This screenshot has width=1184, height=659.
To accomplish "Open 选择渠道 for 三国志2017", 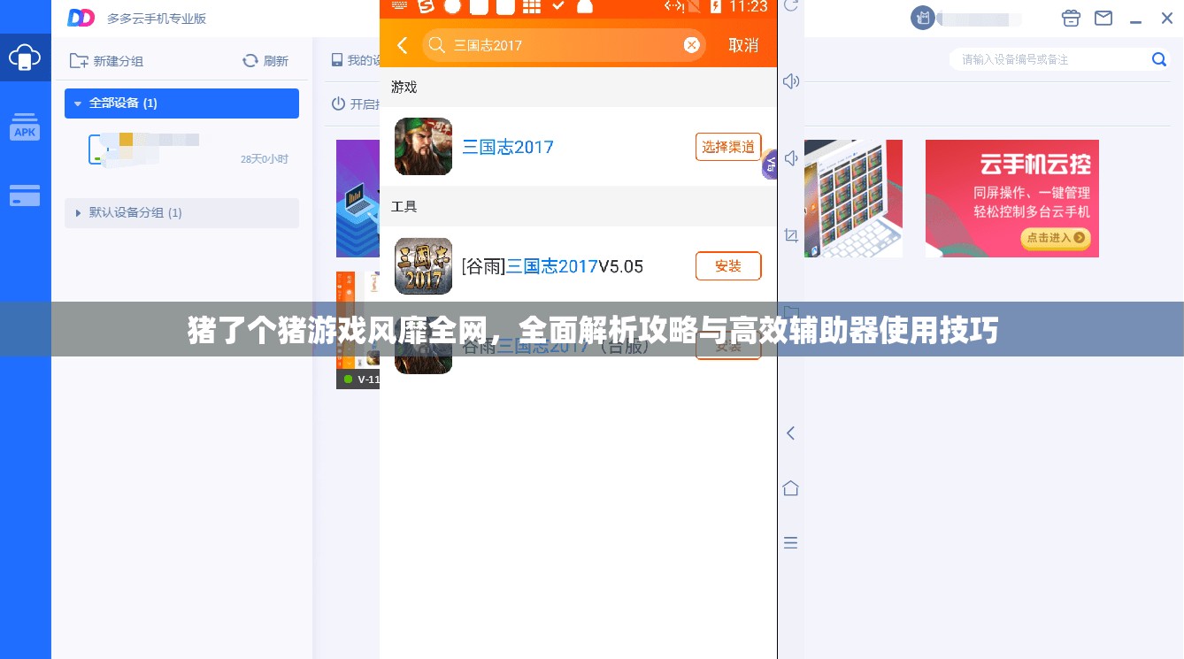I will coord(728,146).
